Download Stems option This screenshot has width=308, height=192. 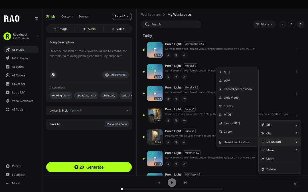click(x=237, y=106)
